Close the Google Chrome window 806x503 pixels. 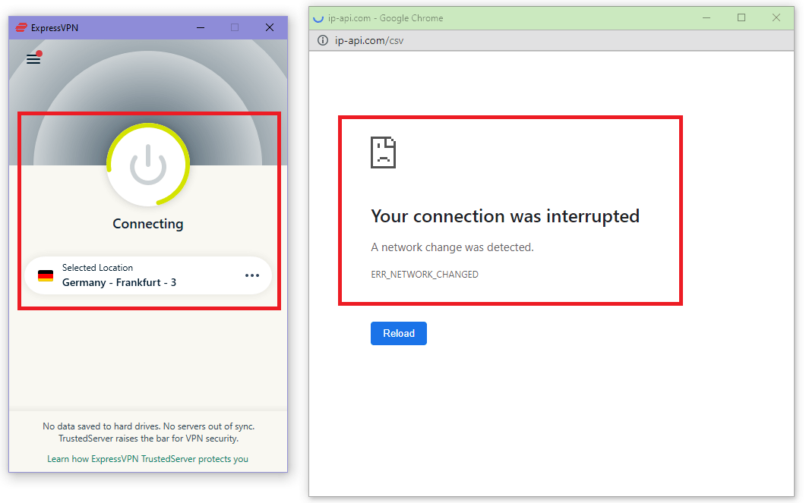tap(776, 18)
